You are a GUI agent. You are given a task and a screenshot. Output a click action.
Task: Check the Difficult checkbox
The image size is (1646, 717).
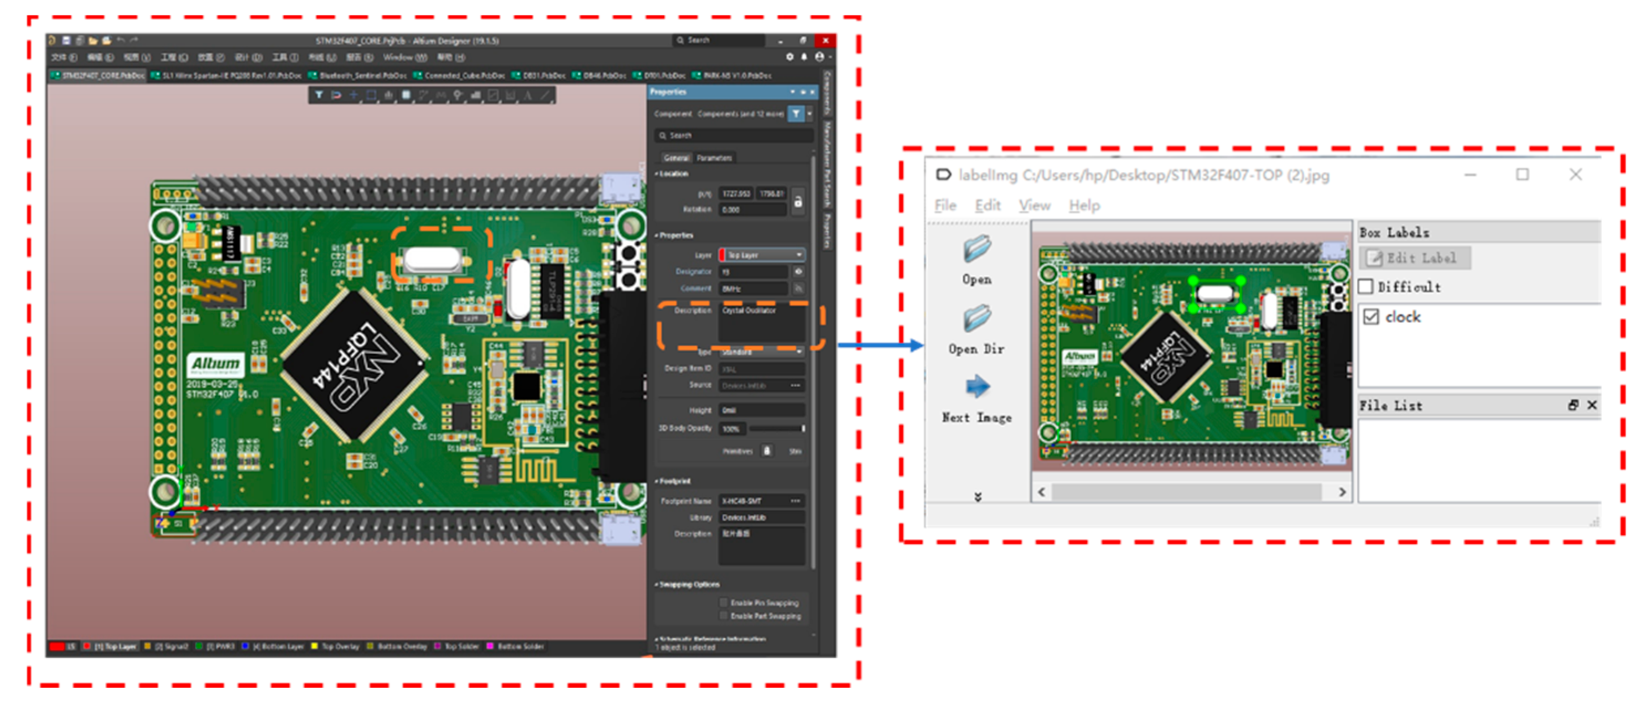click(x=1365, y=287)
